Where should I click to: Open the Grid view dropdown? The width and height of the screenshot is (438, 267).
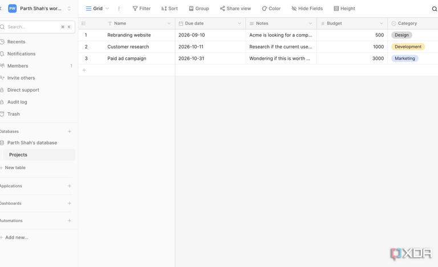click(x=97, y=9)
